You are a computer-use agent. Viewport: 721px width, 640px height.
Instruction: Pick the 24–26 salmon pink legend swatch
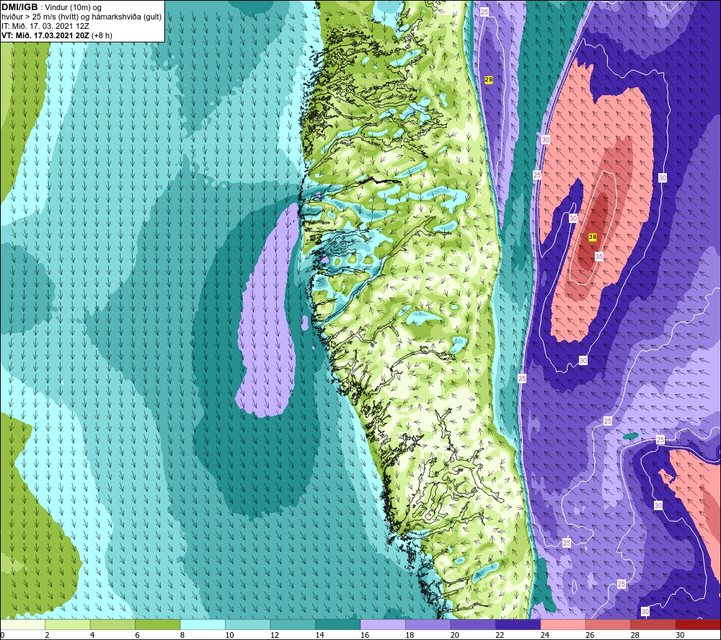coord(563,625)
